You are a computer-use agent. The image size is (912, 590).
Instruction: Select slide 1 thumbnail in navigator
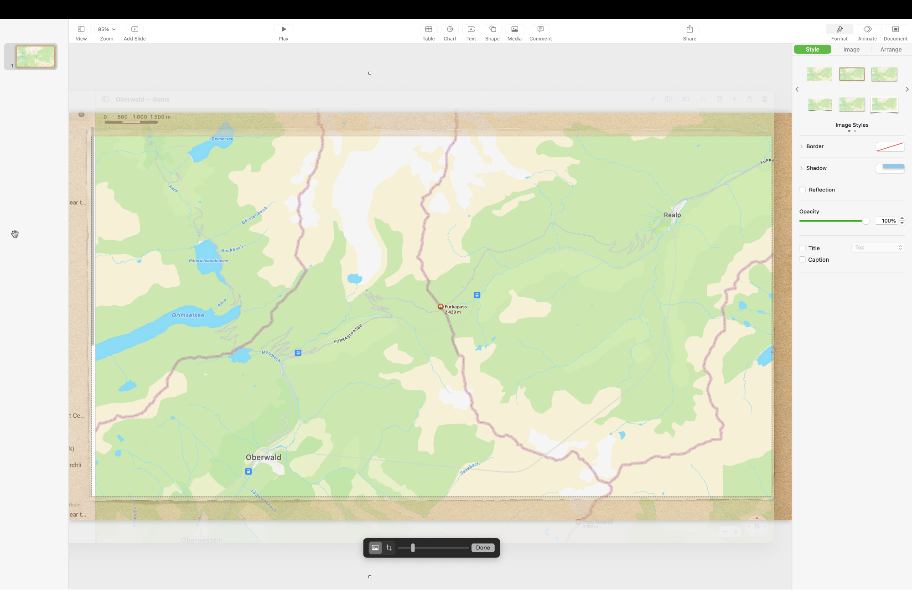coord(35,57)
